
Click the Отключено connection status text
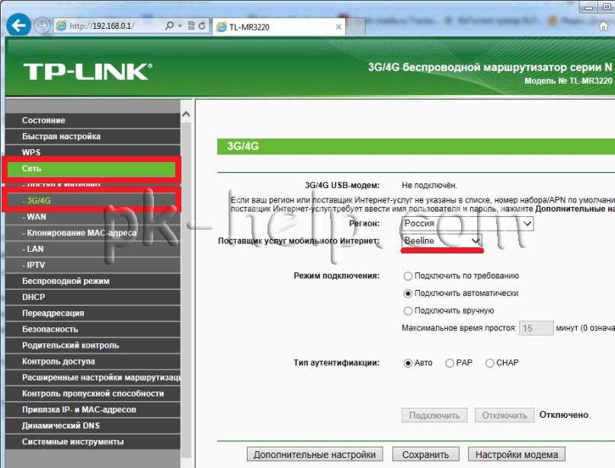564,415
